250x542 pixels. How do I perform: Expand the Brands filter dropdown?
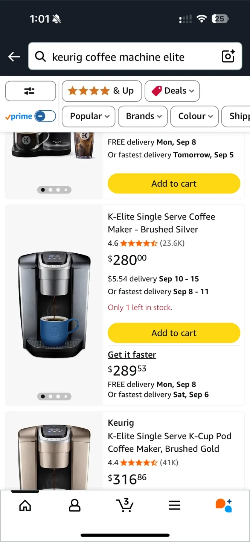[x=142, y=116]
